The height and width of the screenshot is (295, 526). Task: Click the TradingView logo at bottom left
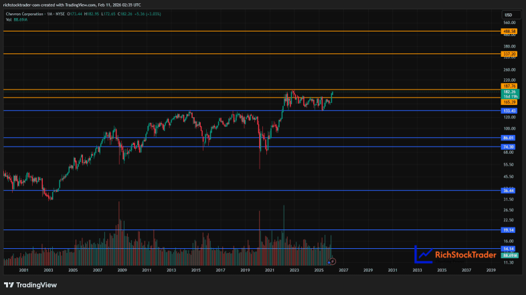30,285
